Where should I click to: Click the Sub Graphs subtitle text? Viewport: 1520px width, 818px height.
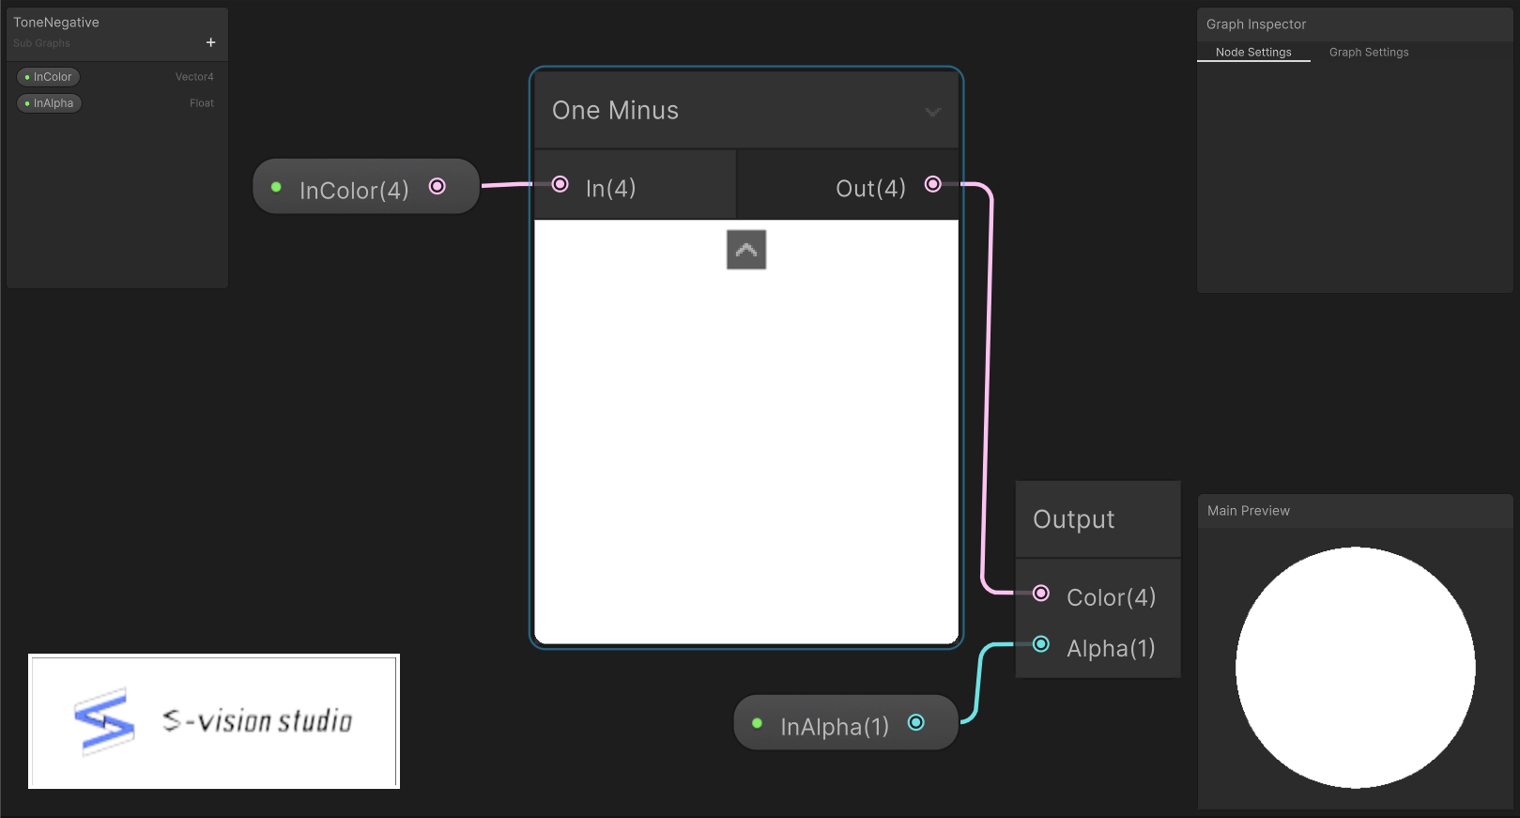(41, 43)
